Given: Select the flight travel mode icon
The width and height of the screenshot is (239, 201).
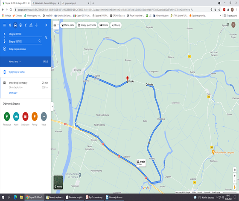Looking at the screenshot, I should (x=36, y=25).
